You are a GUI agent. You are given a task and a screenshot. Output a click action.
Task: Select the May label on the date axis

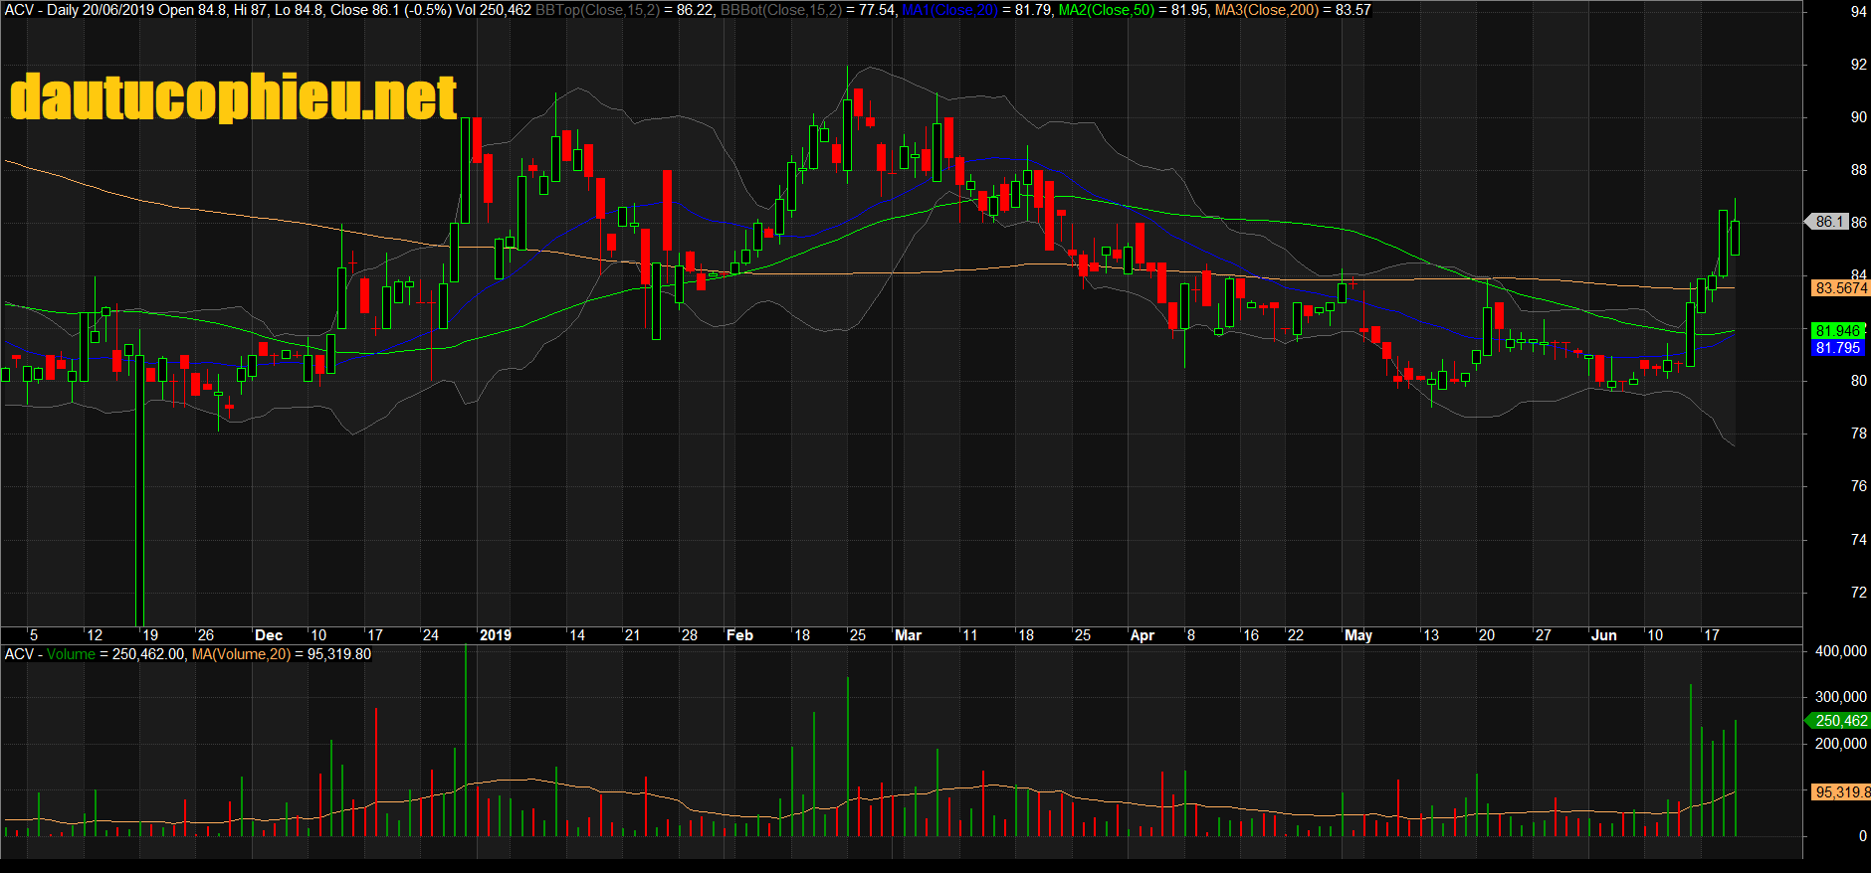1357,635
